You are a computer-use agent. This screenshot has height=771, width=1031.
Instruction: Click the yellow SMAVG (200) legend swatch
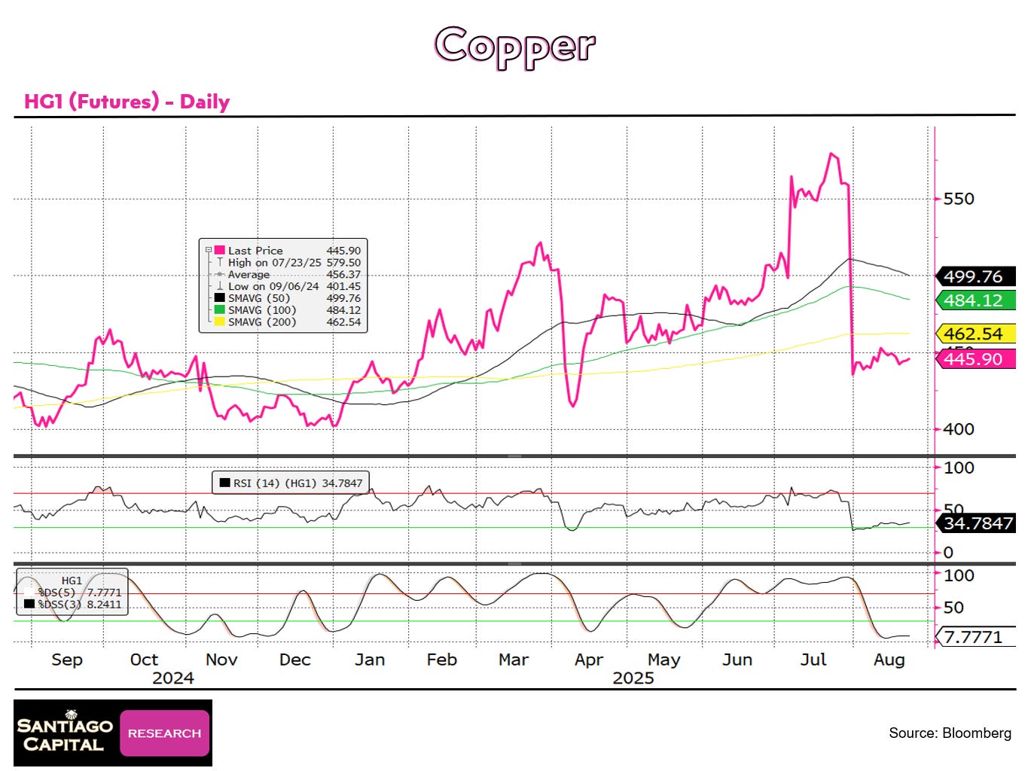(x=220, y=322)
